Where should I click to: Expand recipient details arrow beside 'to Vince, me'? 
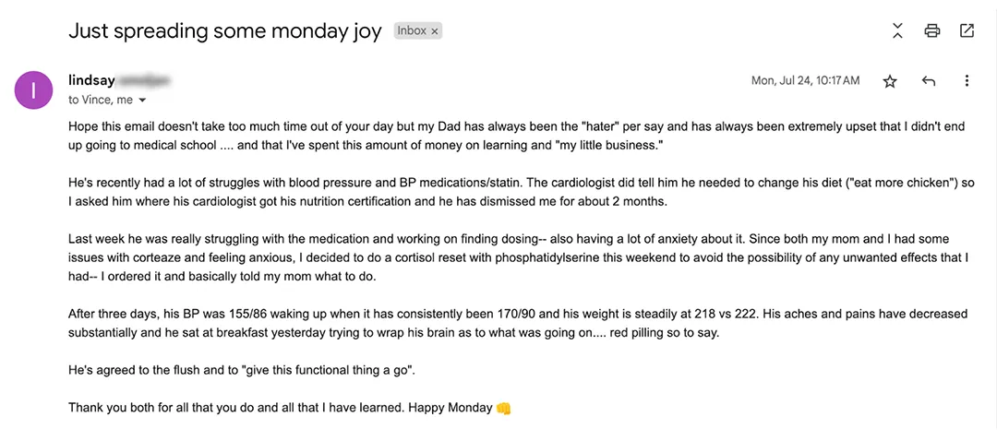click(142, 101)
